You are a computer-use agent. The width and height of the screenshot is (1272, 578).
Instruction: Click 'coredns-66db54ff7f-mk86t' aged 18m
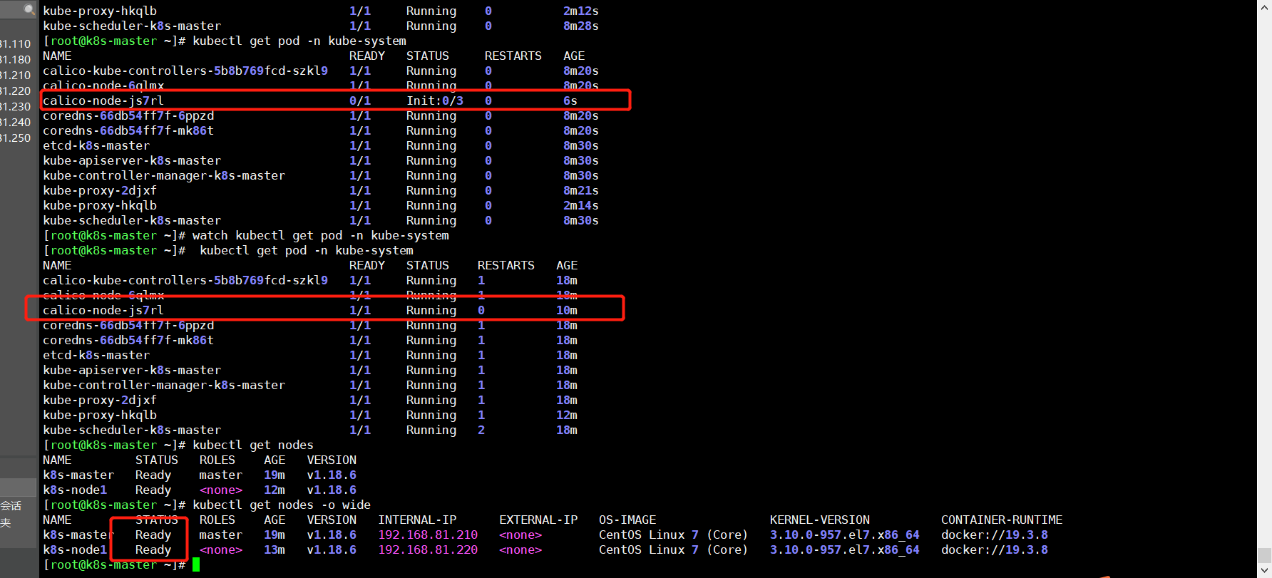(128, 340)
